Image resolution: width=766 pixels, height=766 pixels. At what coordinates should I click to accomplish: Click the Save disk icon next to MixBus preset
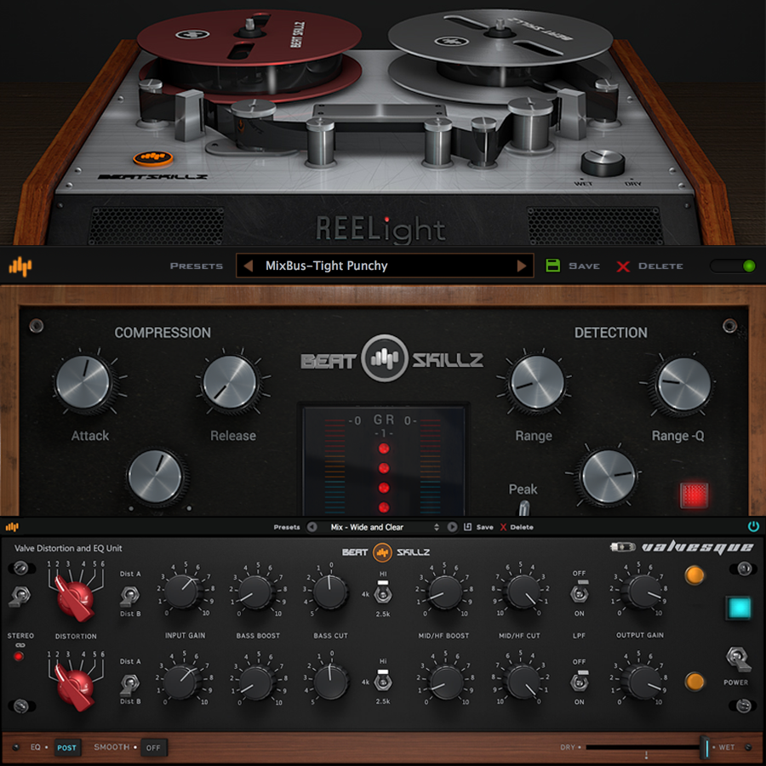[554, 266]
